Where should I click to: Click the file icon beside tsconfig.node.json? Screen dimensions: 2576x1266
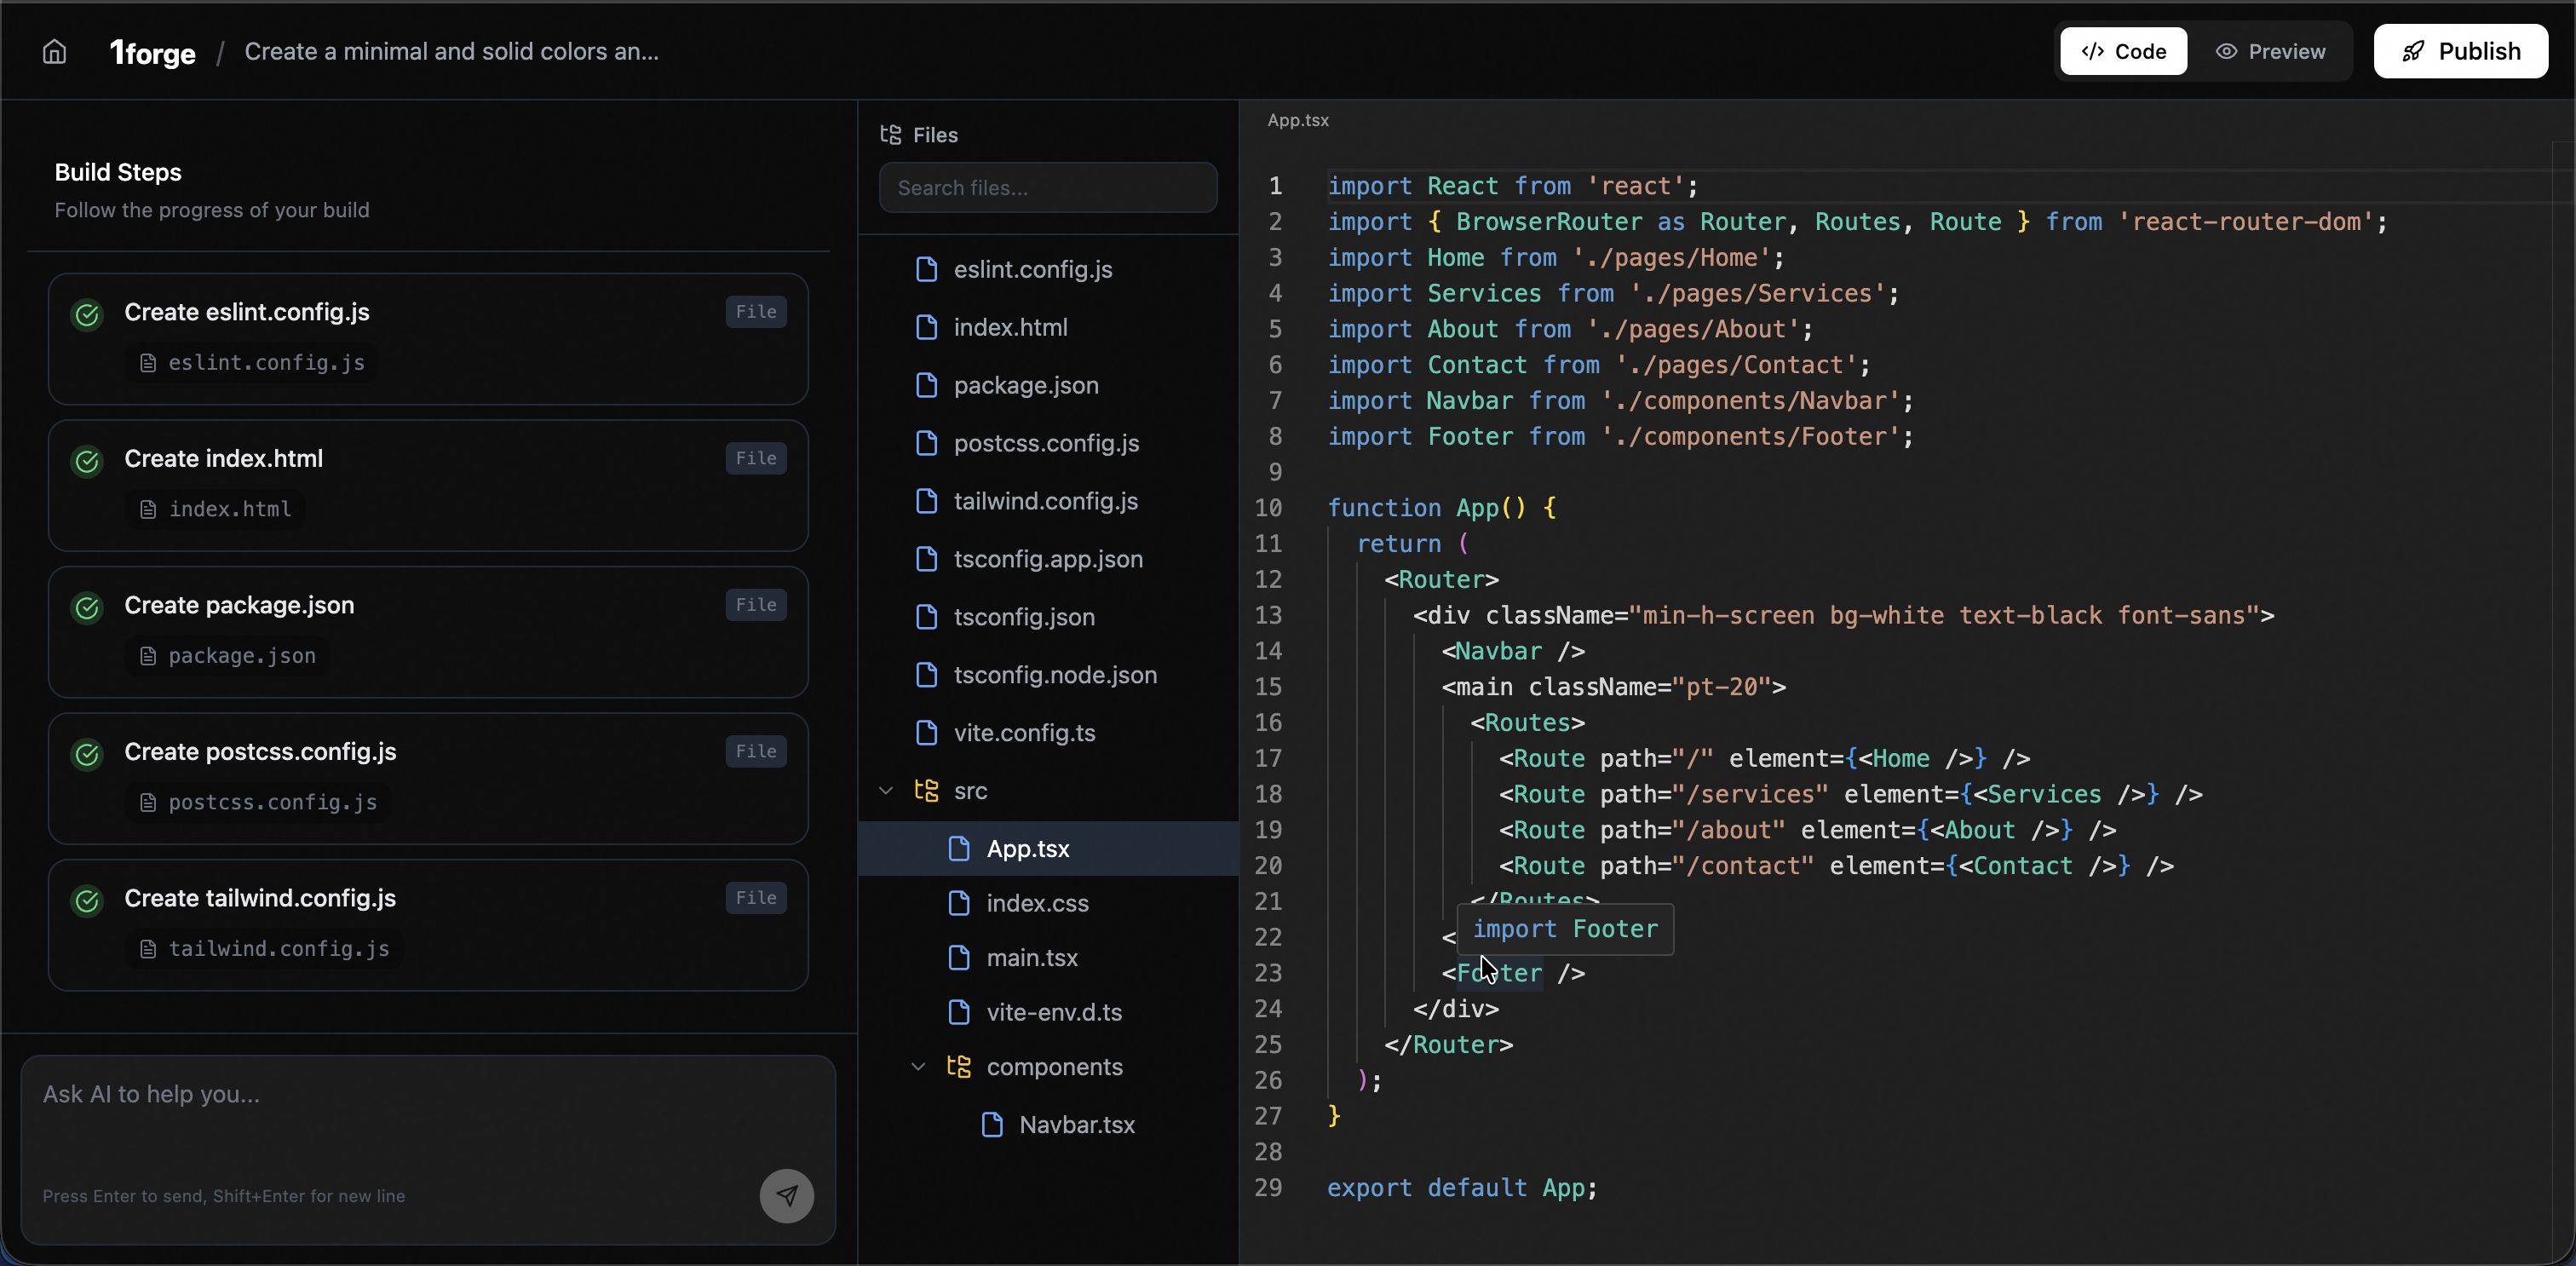[926, 675]
